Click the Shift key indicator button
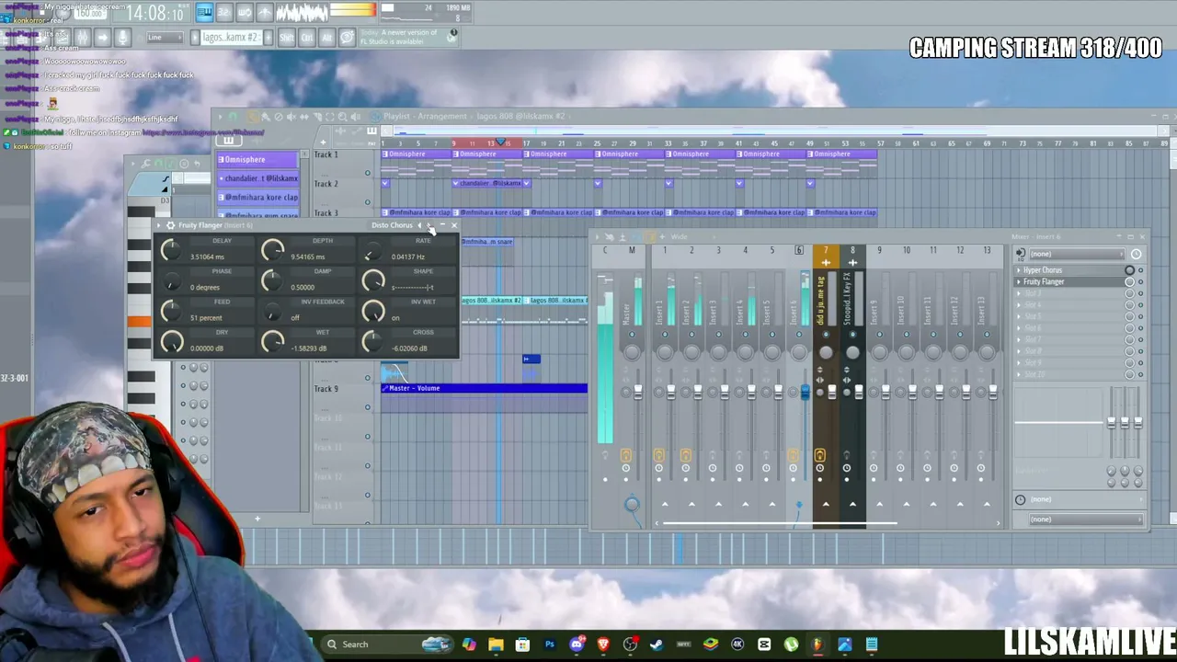 pos(287,37)
